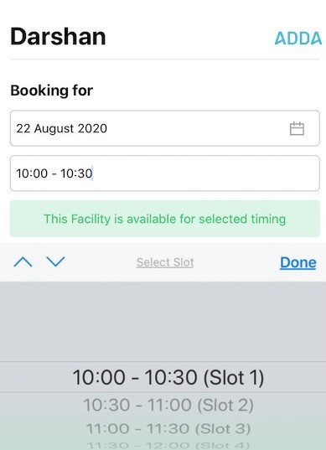The height and width of the screenshot is (450, 326).
Task: Click the facility availability green banner
Action: point(165,219)
